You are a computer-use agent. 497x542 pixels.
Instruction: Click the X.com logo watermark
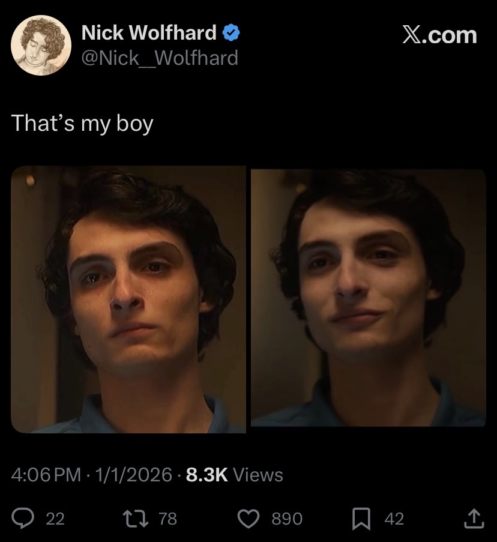tap(439, 35)
